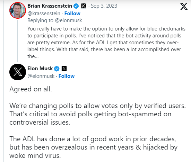The width and height of the screenshot is (191, 162).
Task: Click the paragraph about polls for verified users
Action: pyautogui.click(x=97, y=114)
